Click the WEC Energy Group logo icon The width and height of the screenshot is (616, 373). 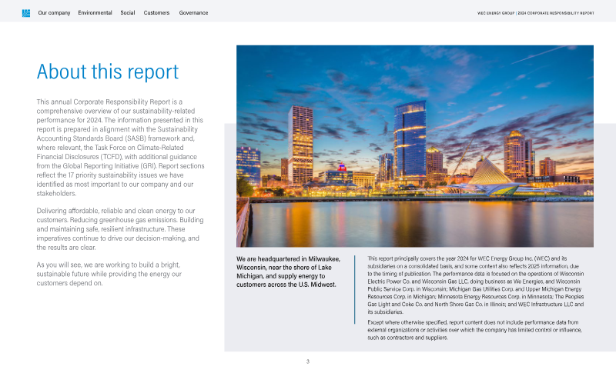click(26, 13)
